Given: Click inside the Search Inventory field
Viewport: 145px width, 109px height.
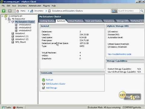Looking at the screenshot, I should (129, 11).
